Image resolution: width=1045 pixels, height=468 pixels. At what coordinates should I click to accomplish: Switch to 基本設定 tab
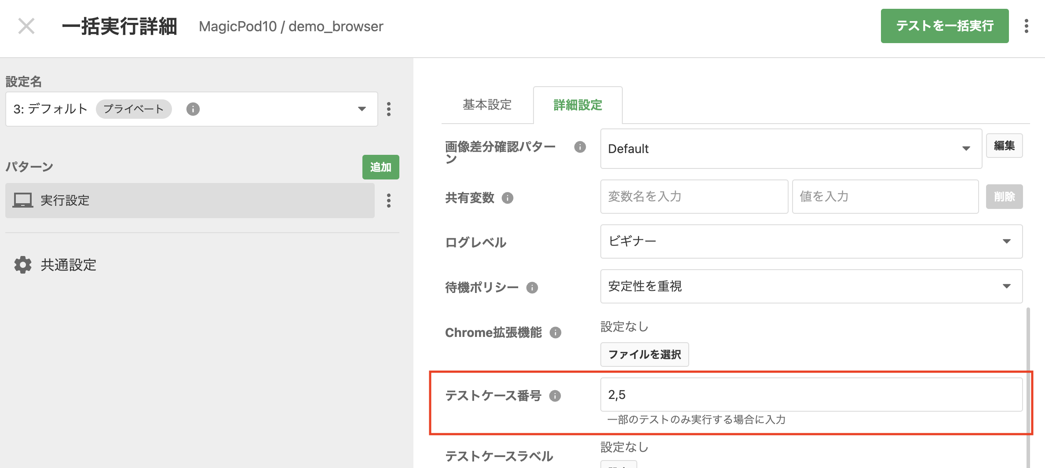487,105
